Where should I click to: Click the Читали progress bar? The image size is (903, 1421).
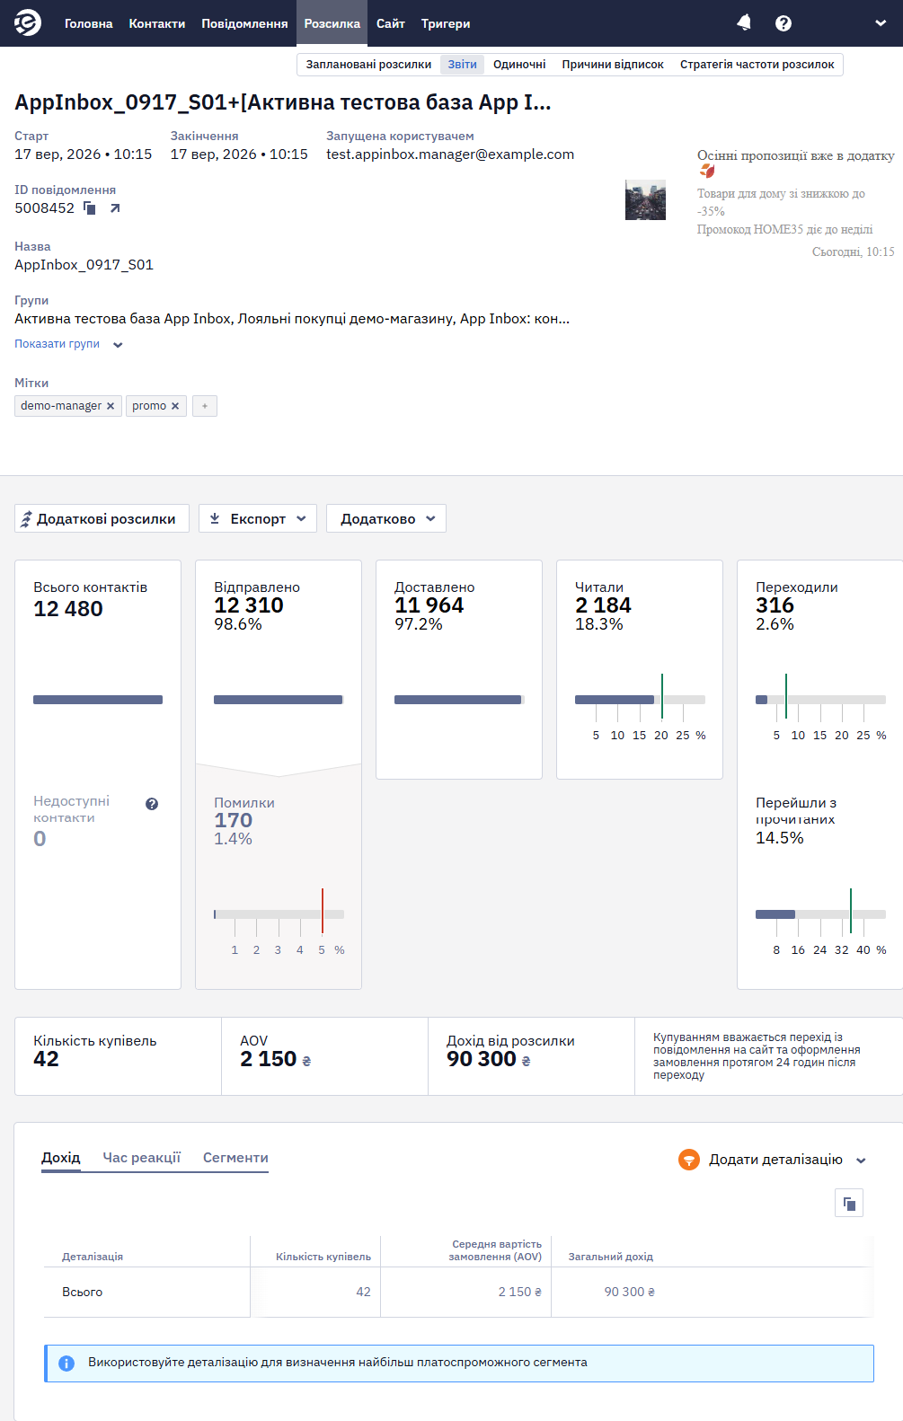[x=640, y=700]
